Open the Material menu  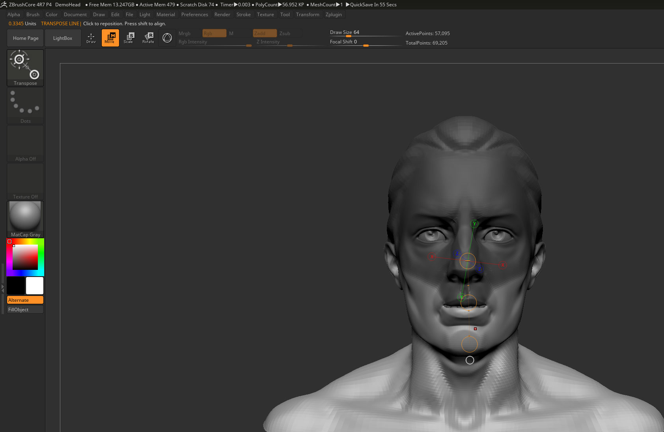coord(166,15)
